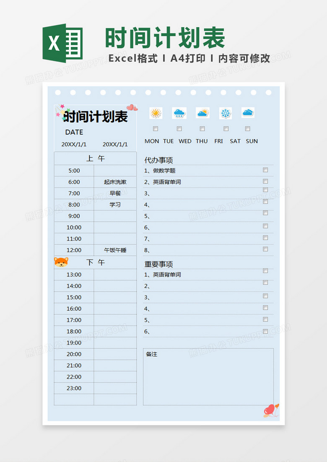Click the orange fox face icon
Screen dimensions: 327x462
(61, 262)
